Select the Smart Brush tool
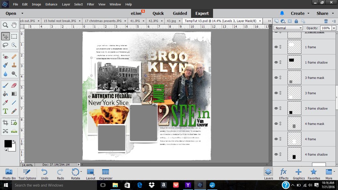 click(5, 65)
